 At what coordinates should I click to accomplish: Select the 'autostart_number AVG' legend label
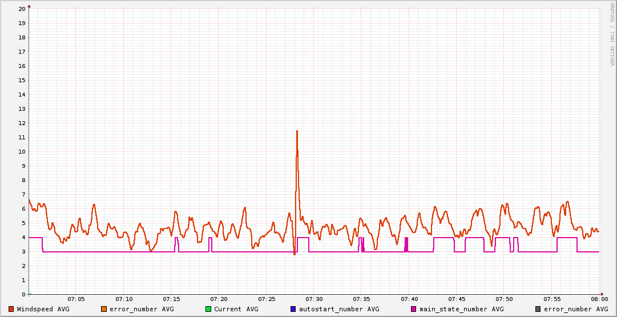[339, 309]
